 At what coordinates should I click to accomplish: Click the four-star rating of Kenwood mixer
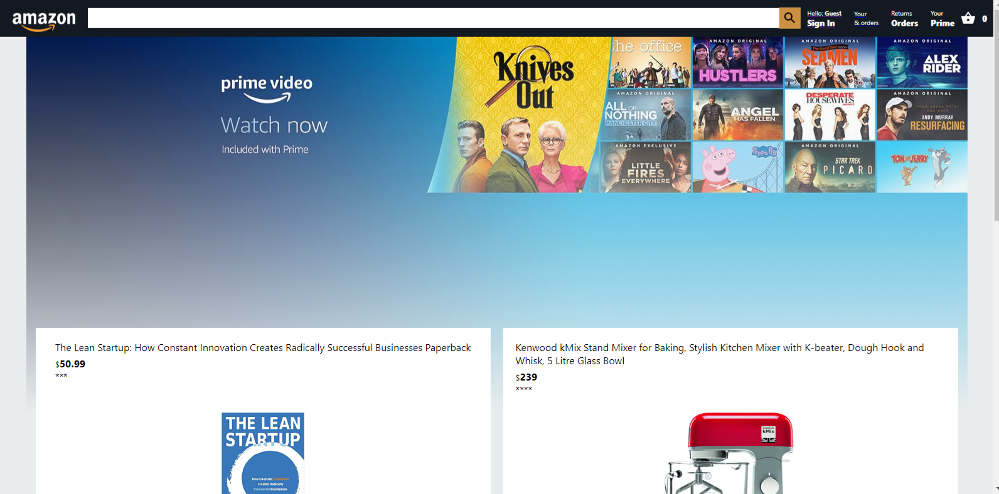pos(524,389)
